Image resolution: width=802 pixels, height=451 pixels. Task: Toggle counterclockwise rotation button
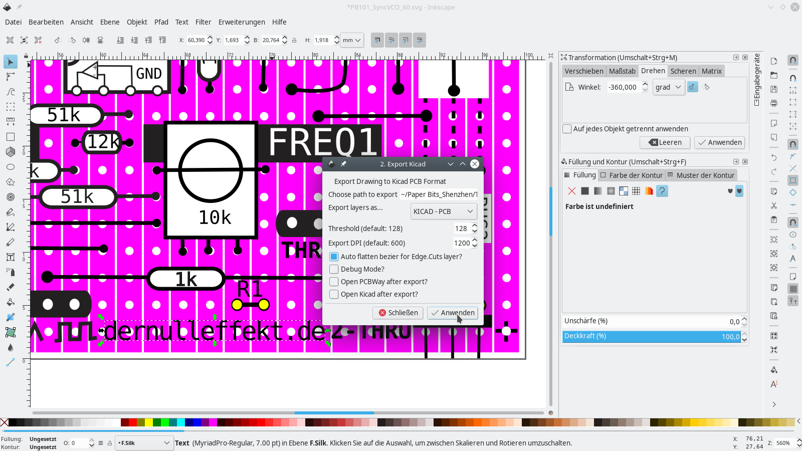point(692,87)
